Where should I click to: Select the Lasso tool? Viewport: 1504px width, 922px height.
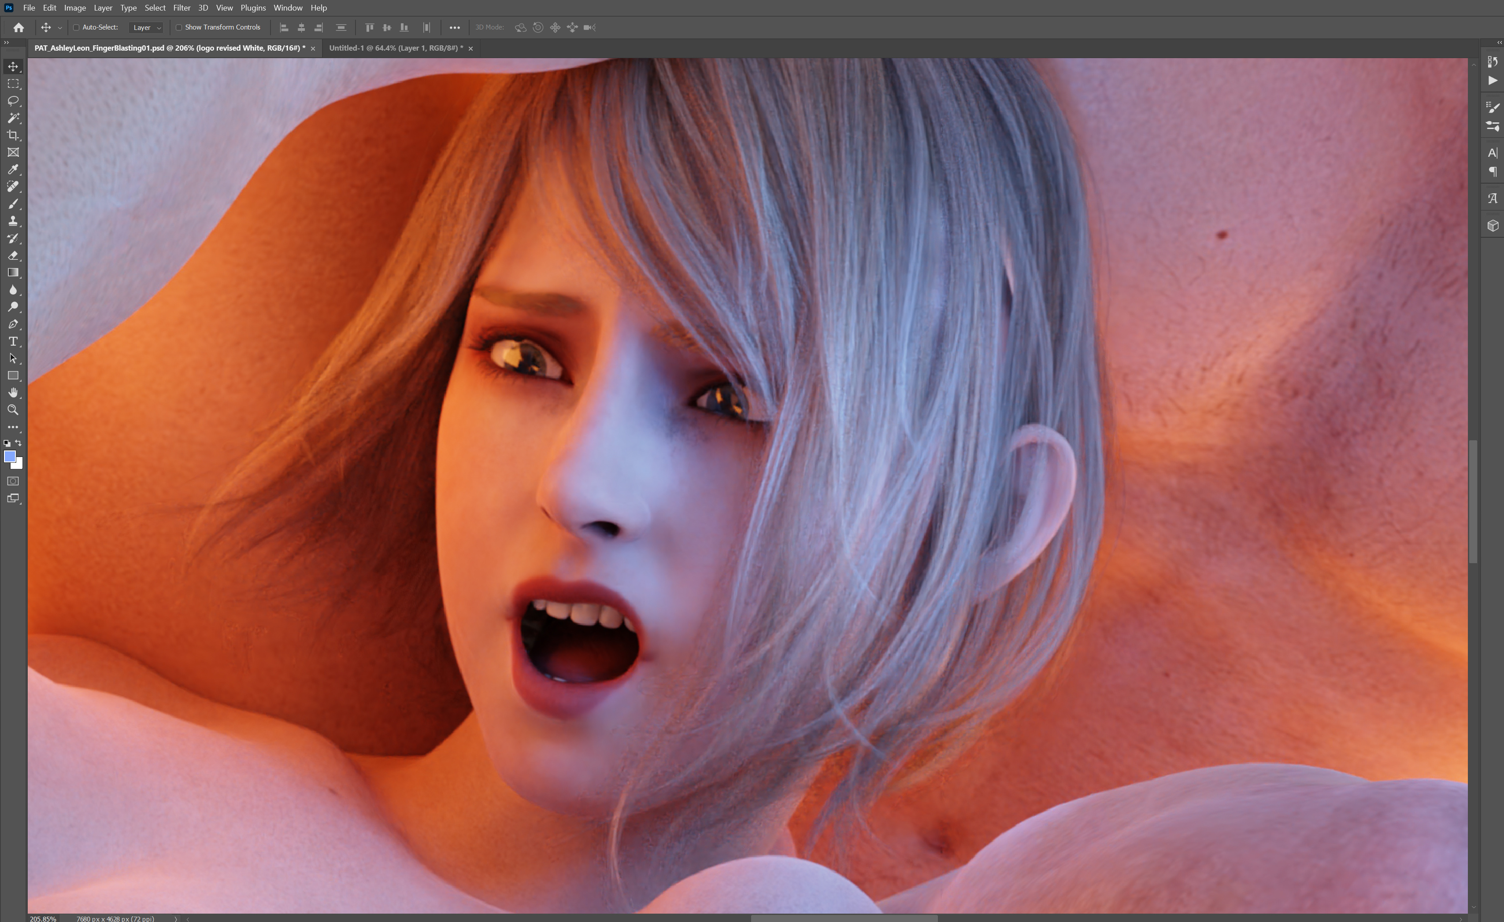coord(13,101)
